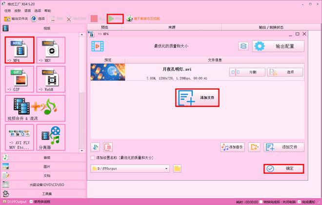Toggle the 使用多线程 checkbox
Image resolution: width=322 pixels, height=205 pixels.
click(31, 201)
